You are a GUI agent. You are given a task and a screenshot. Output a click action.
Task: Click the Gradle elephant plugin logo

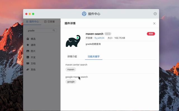(x=73, y=41)
